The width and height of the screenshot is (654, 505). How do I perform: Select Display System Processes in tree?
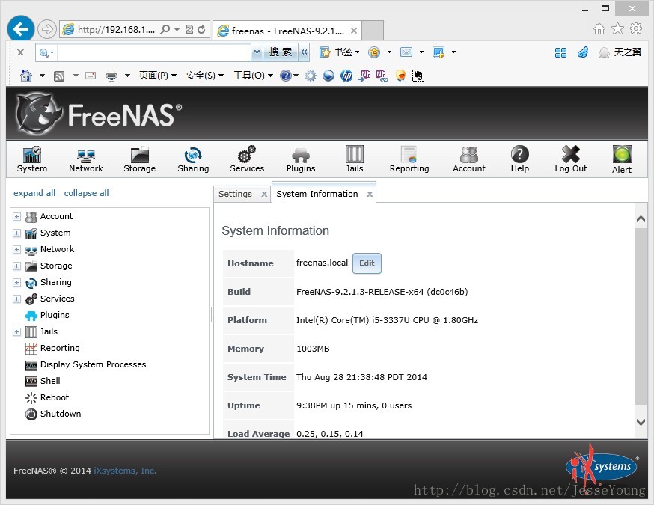[x=93, y=364]
